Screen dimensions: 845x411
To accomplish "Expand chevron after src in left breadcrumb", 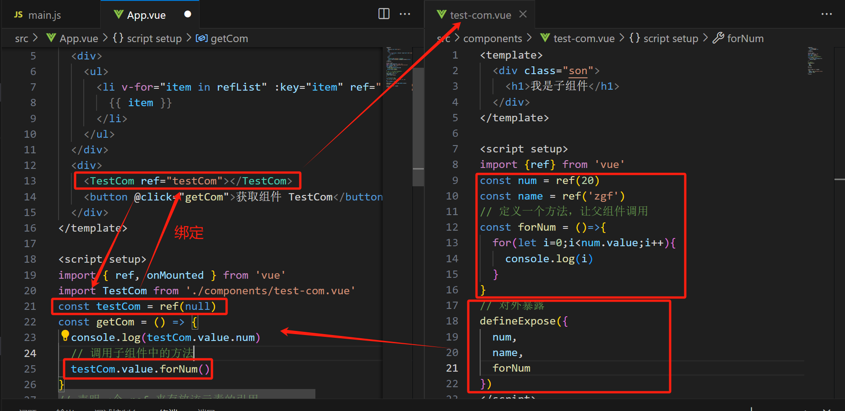I will coord(36,38).
